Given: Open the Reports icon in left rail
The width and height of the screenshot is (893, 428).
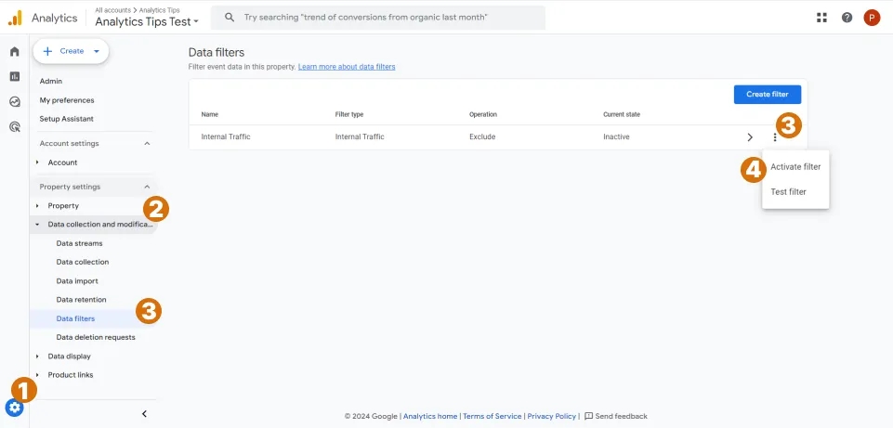Looking at the screenshot, I should (15, 76).
